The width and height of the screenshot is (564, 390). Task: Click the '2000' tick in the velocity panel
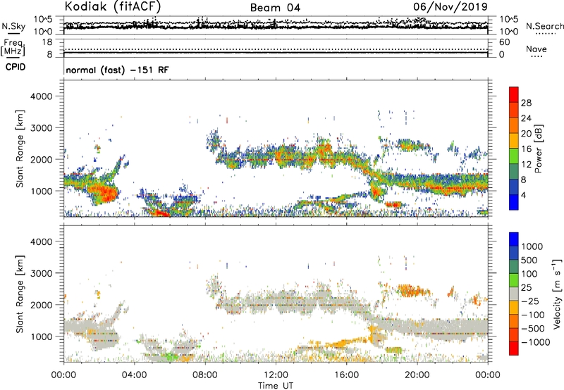click(x=41, y=305)
